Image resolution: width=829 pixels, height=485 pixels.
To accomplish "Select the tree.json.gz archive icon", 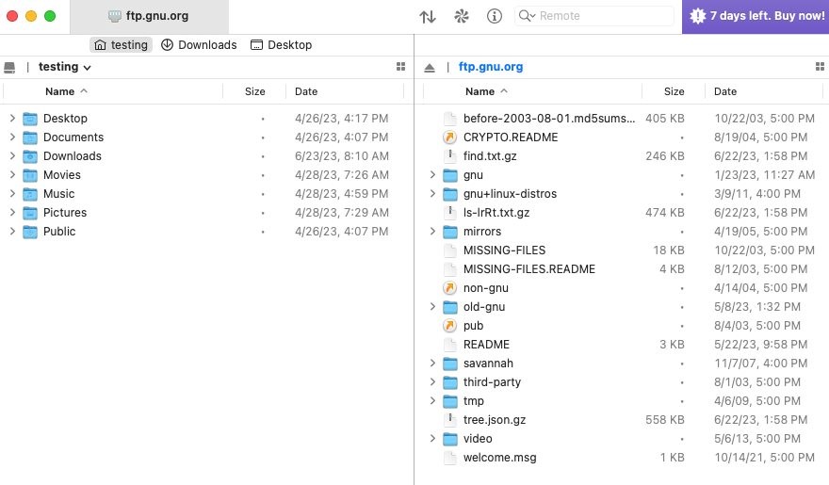I will click(x=450, y=420).
